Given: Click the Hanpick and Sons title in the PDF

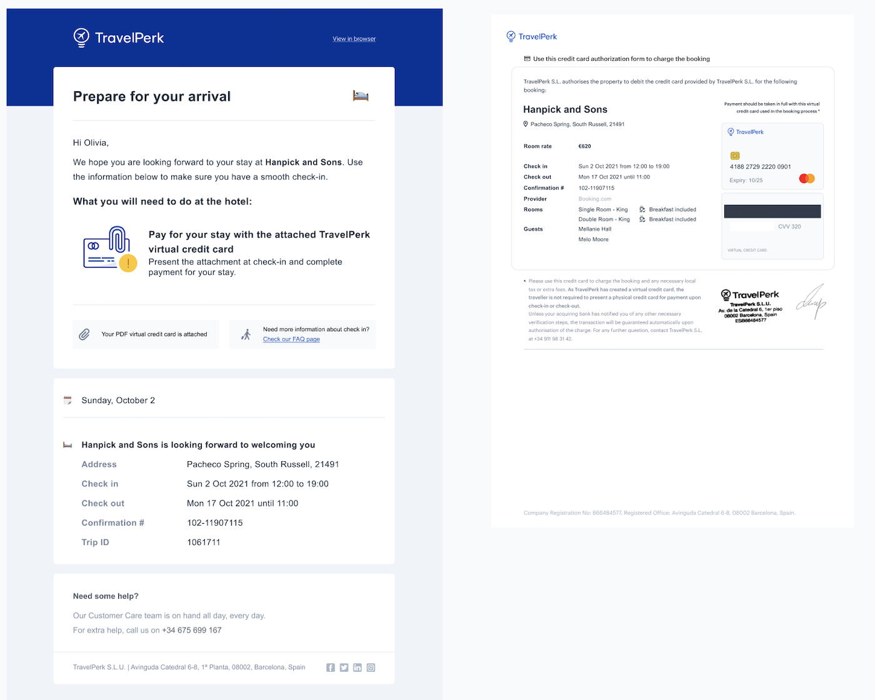Looking at the screenshot, I should tap(565, 109).
